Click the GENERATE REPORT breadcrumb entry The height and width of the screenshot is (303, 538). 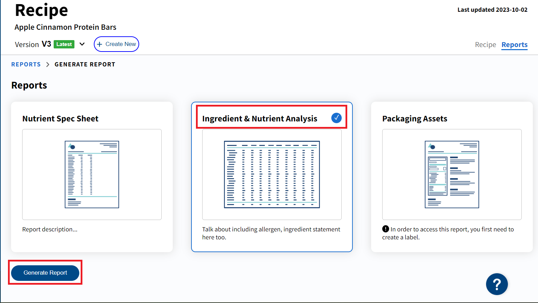[x=85, y=64]
